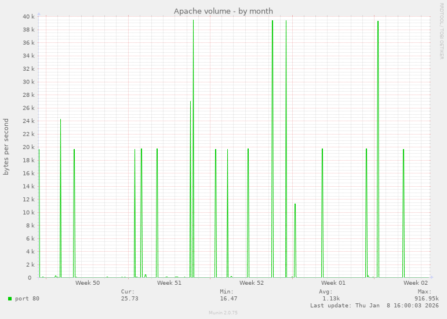
Task: Click the 24k spike before Week 50
Action: pyautogui.click(x=60, y=198)
